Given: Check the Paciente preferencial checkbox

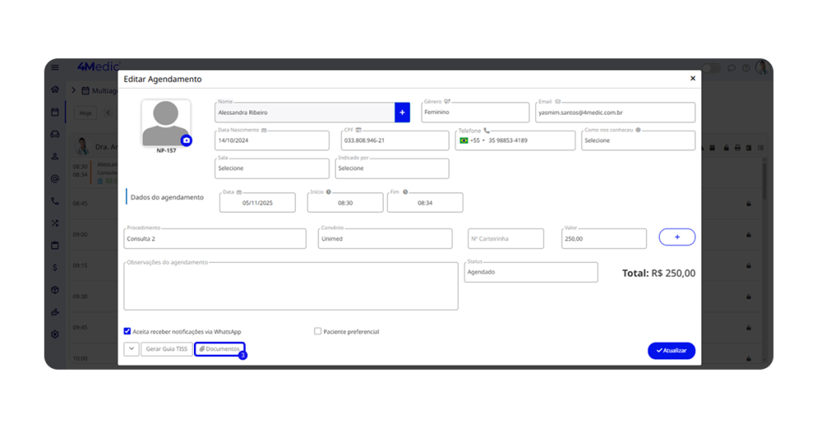Looking at the screenshot, I should [318, 332].
